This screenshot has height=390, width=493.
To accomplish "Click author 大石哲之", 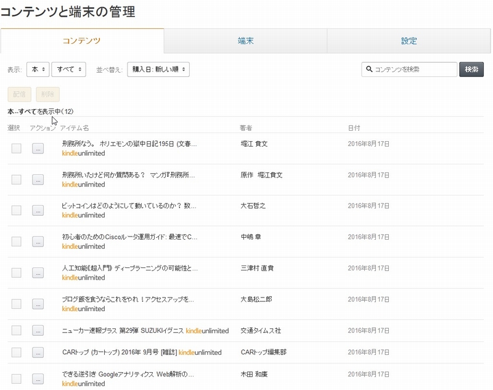I will 253,206.
